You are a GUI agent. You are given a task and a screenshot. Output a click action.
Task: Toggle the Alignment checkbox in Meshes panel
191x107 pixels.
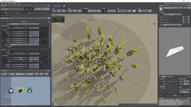coord(167,77)
